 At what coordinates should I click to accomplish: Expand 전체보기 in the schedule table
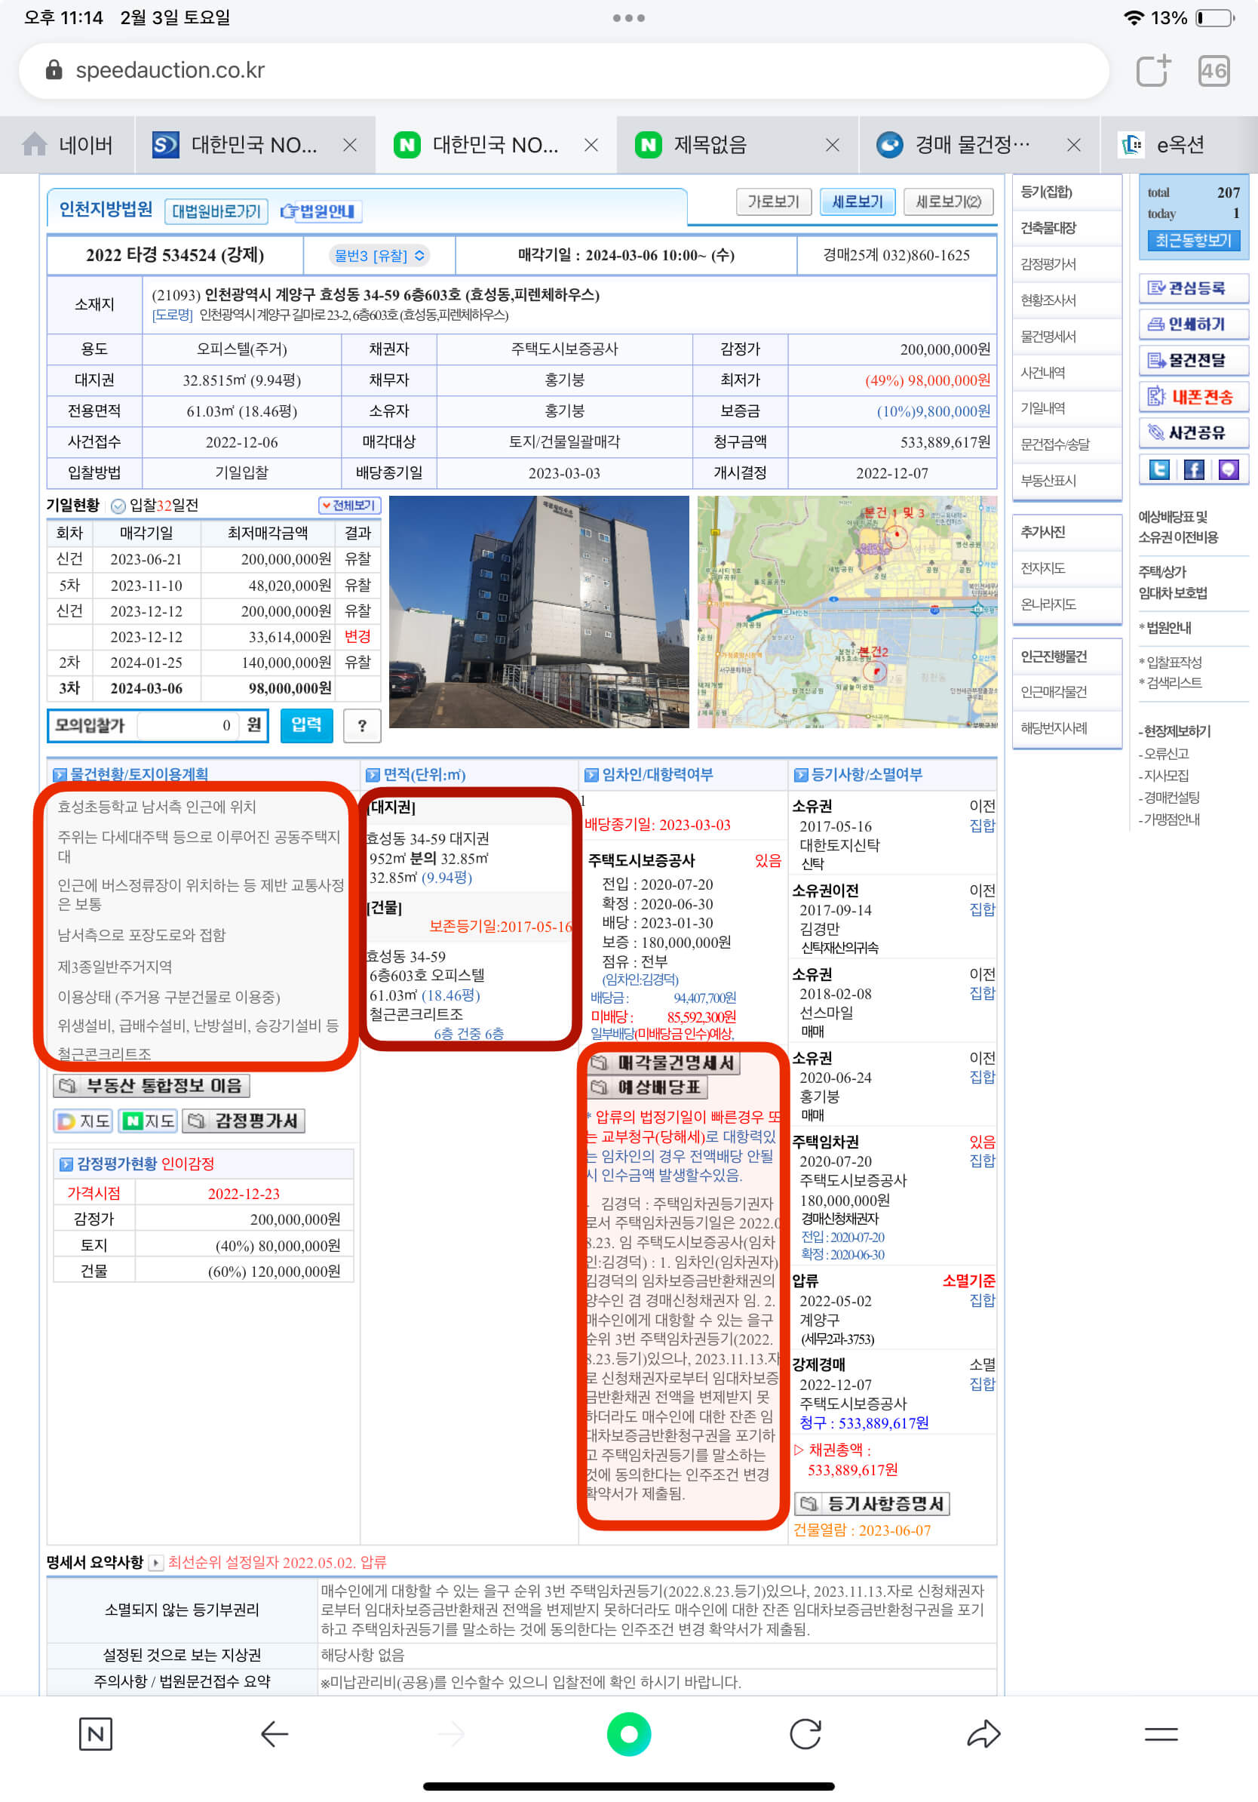(351, 506)
